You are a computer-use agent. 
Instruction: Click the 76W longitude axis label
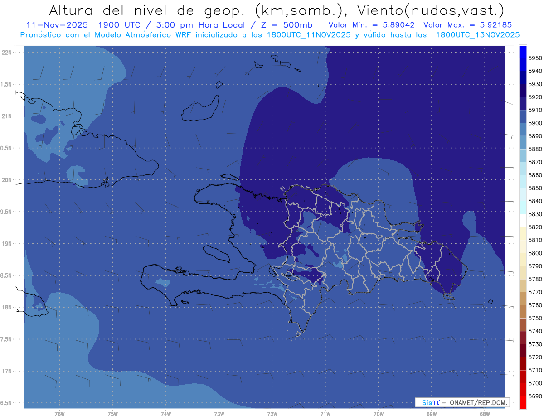[59, 414]
